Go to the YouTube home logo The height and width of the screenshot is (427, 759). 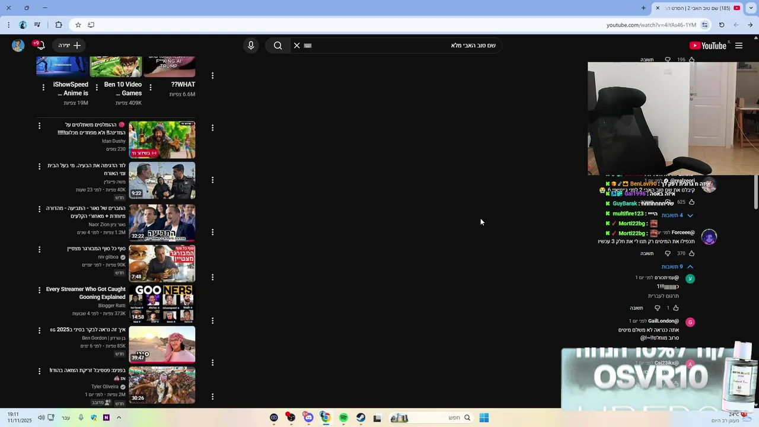pos(708,46)
